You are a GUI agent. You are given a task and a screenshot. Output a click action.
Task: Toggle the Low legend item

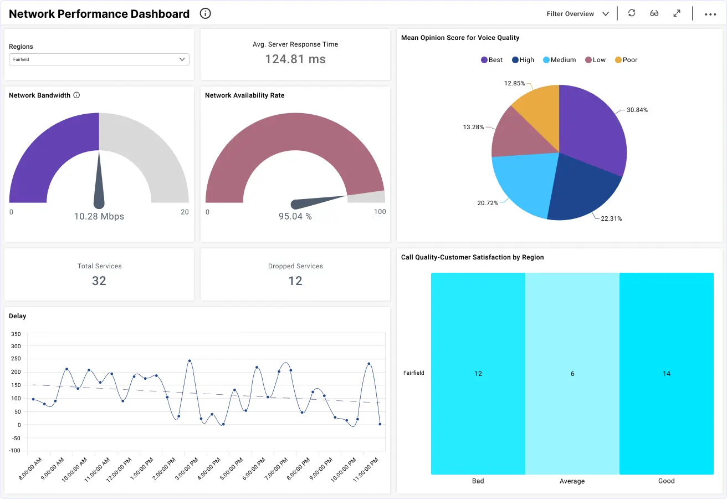tap(596, 60)
